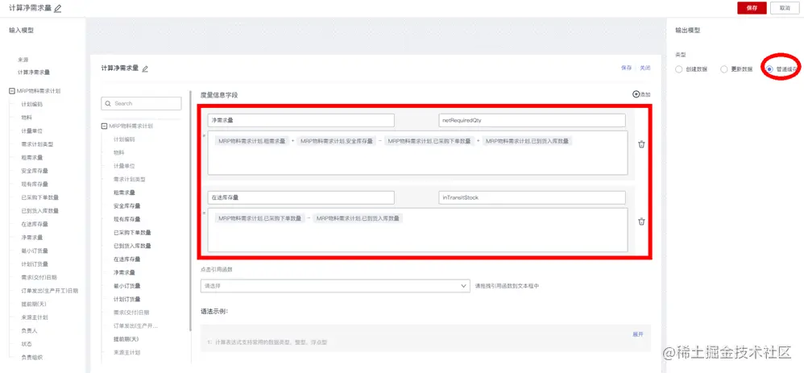
Task: Select 现有库存量 in the 输入模型 tree
Action: (35, 184)
